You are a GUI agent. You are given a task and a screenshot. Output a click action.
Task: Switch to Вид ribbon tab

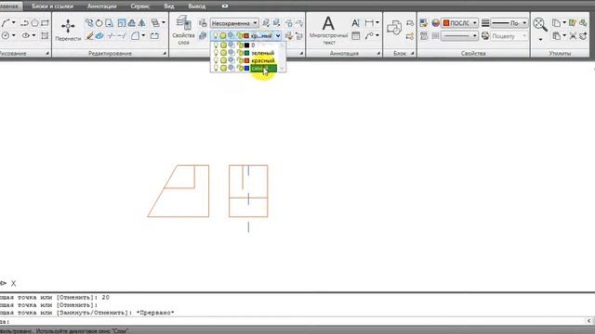click(169, 6)
